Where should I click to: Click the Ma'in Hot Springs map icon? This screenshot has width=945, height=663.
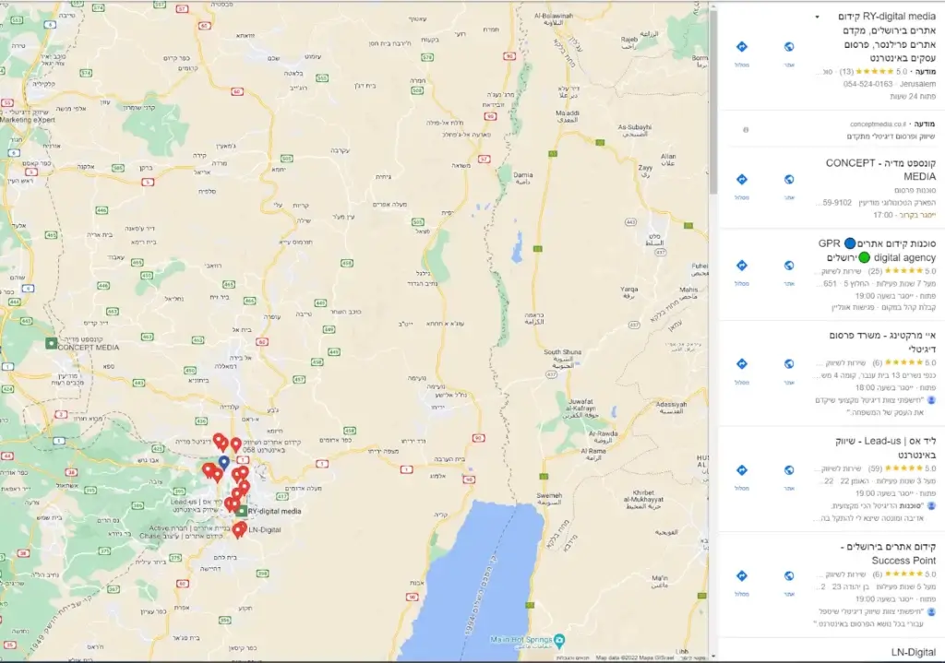[559, 640]
